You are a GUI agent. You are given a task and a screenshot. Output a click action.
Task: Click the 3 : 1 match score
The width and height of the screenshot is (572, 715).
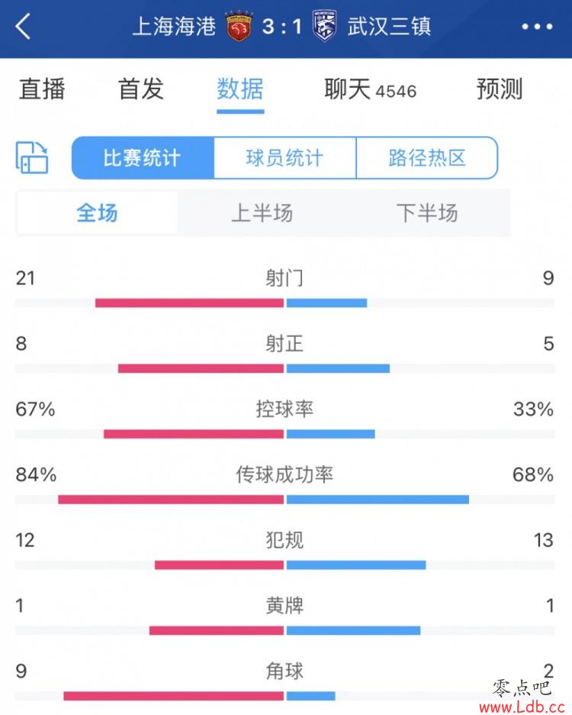(282, 27)
